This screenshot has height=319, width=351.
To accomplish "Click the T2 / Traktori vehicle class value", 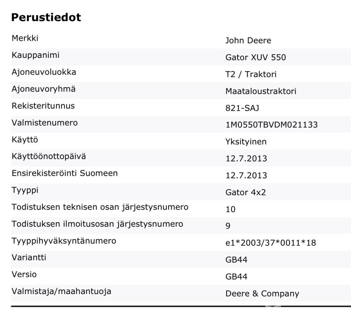I will click(251, 74).
